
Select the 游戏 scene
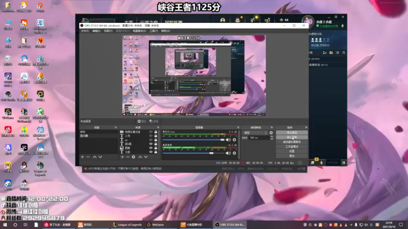(98, 132)
